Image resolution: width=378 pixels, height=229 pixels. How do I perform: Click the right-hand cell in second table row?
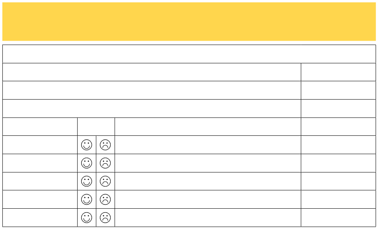[x=339, y=72]
